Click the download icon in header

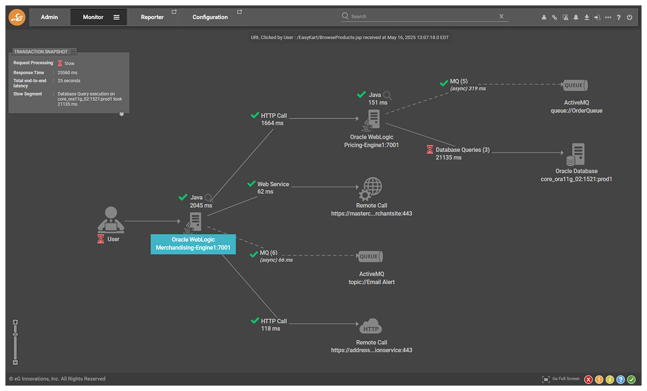coord(587,17)
